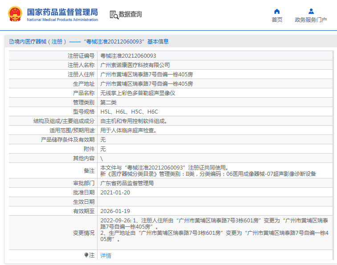The image size is (337, 265).
Task: Click the 审批部门 label
Action: pyautogui.click(x=84, y=183)
